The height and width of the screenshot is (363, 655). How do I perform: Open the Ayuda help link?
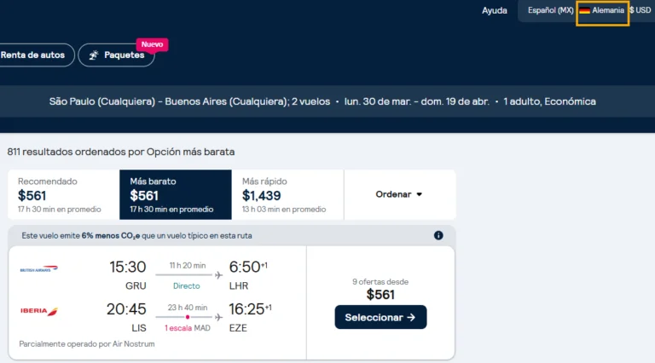pos(495,11)
